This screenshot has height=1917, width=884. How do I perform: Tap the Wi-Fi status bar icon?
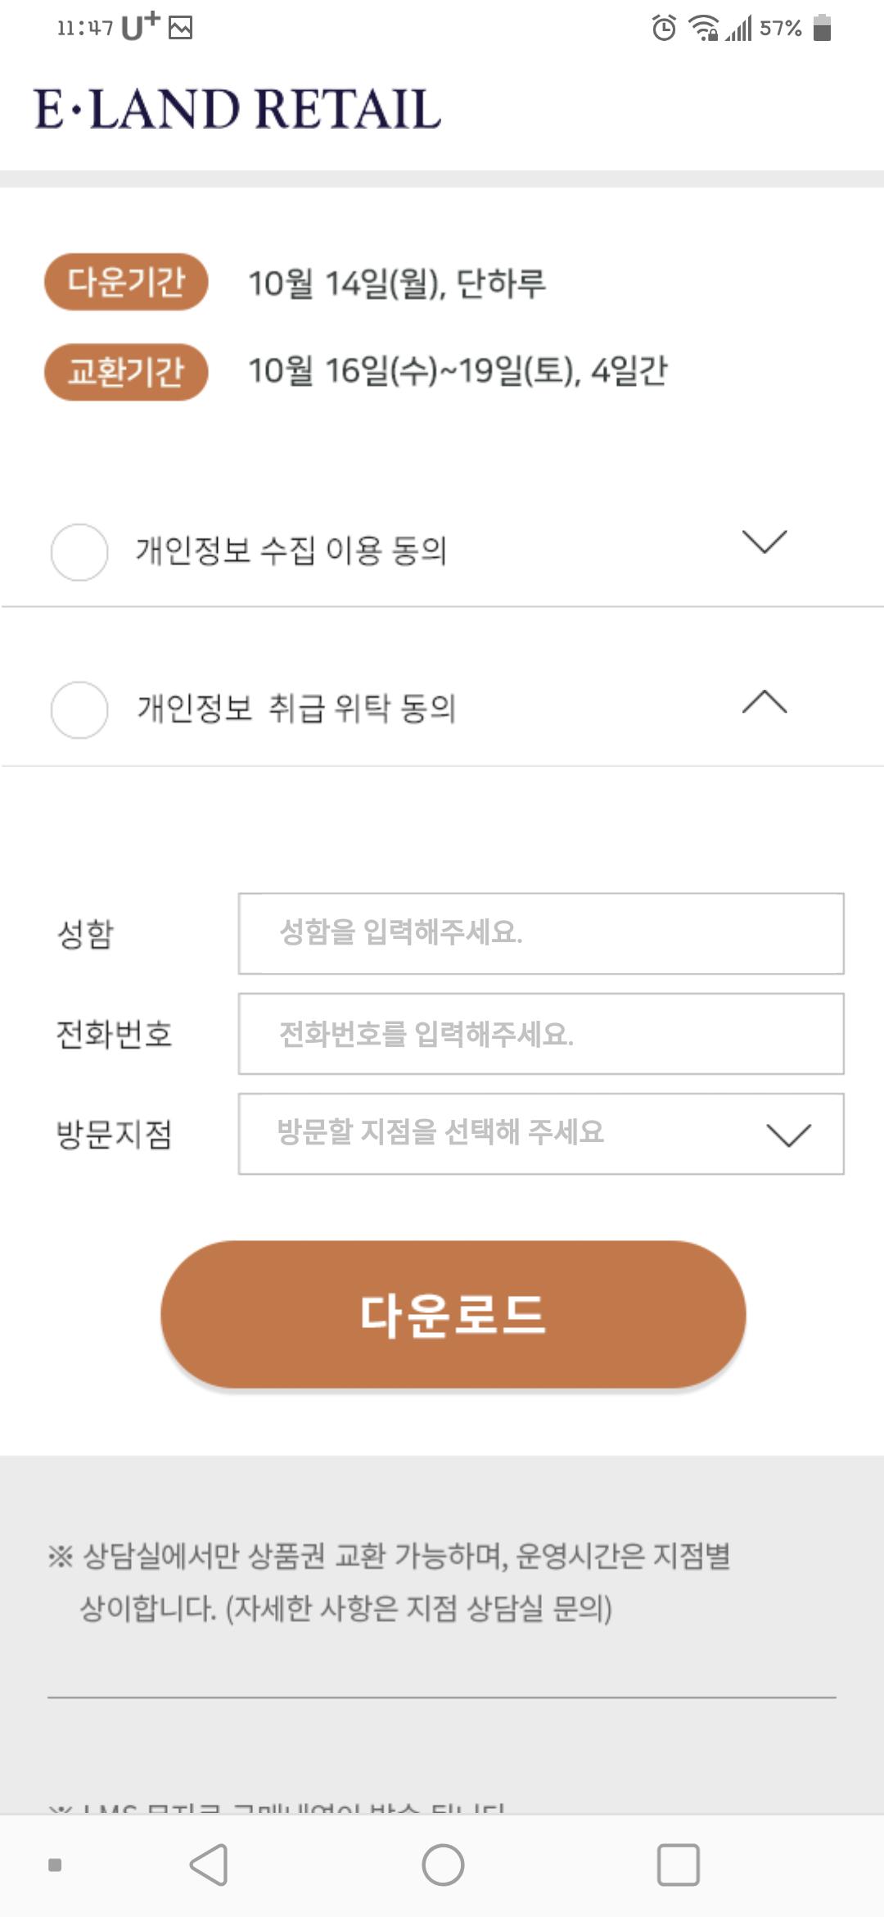pyautogui.click(x=703, y=29)
